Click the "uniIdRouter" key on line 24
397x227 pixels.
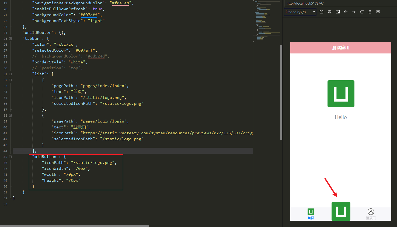(x=38, y=33)
